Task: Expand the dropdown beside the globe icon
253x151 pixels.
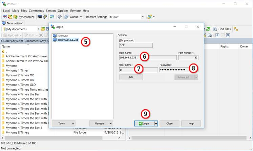Action: 154,17
